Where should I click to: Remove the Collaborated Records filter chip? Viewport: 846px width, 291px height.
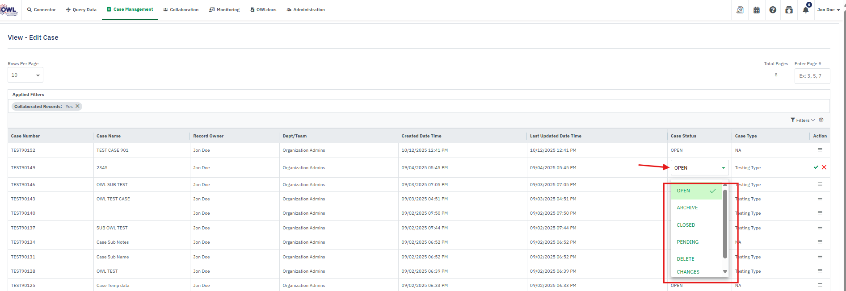click(x=77, y=106)
